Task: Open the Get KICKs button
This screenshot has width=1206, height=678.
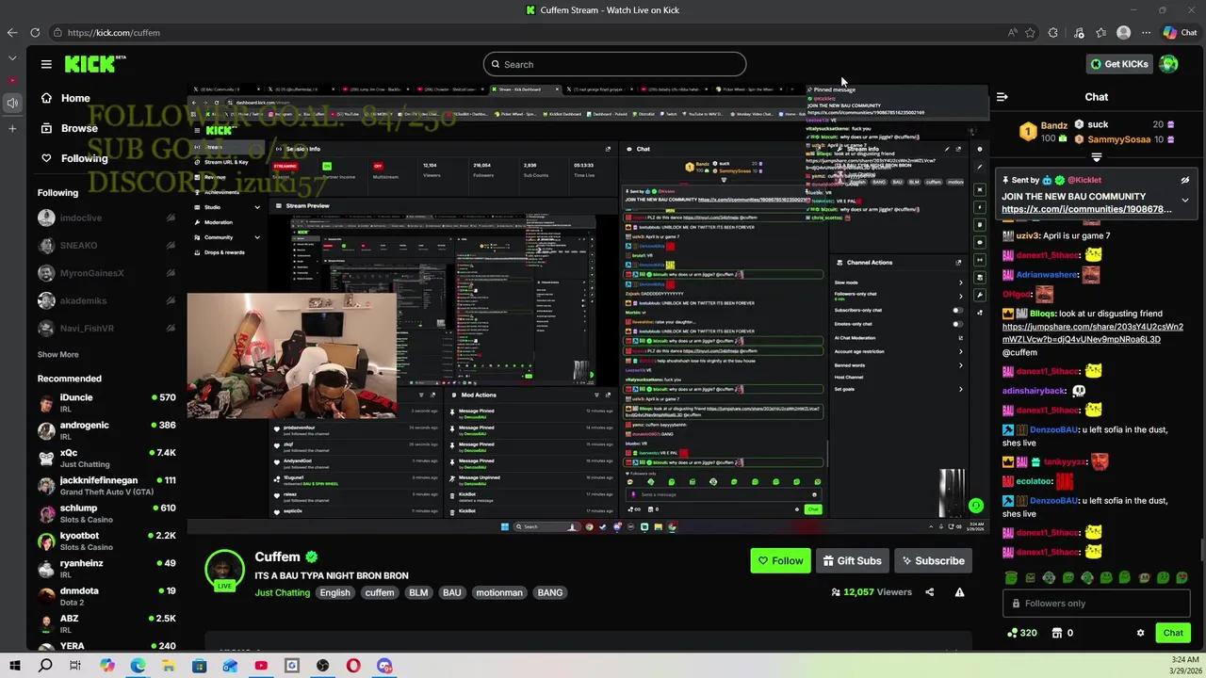Action: tap(1119, 64)
